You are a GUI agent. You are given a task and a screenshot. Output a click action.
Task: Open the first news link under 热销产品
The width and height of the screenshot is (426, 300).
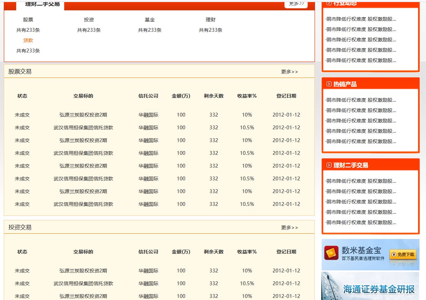pos(361,100)
